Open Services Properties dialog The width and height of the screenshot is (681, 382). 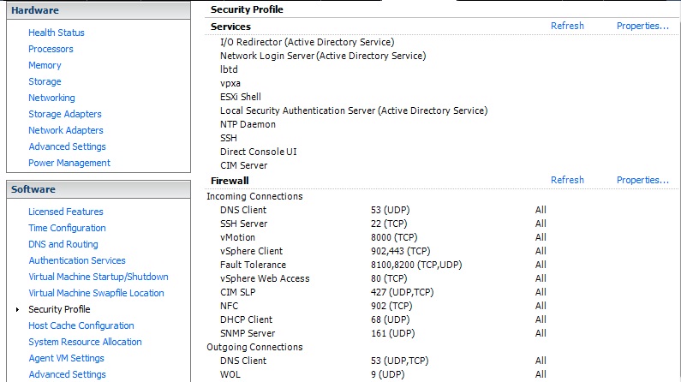tap(642, 26)
